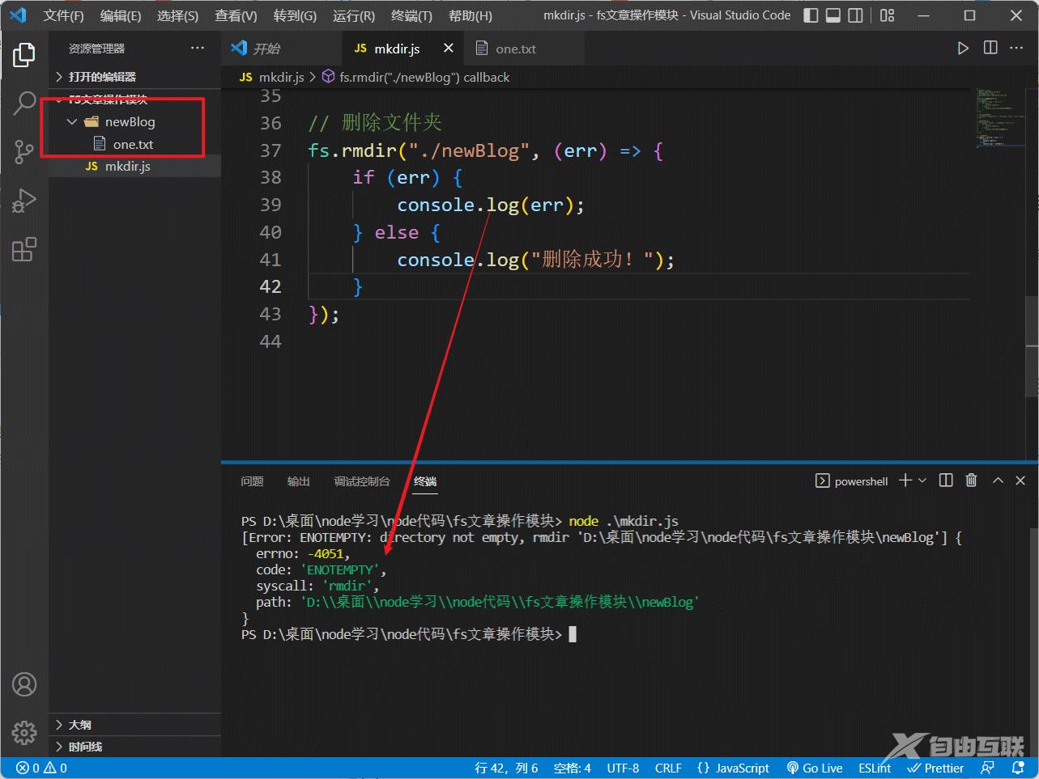Open the Manage gear icon
This screenshot has height=779, width=1039.
click(24, 732)
